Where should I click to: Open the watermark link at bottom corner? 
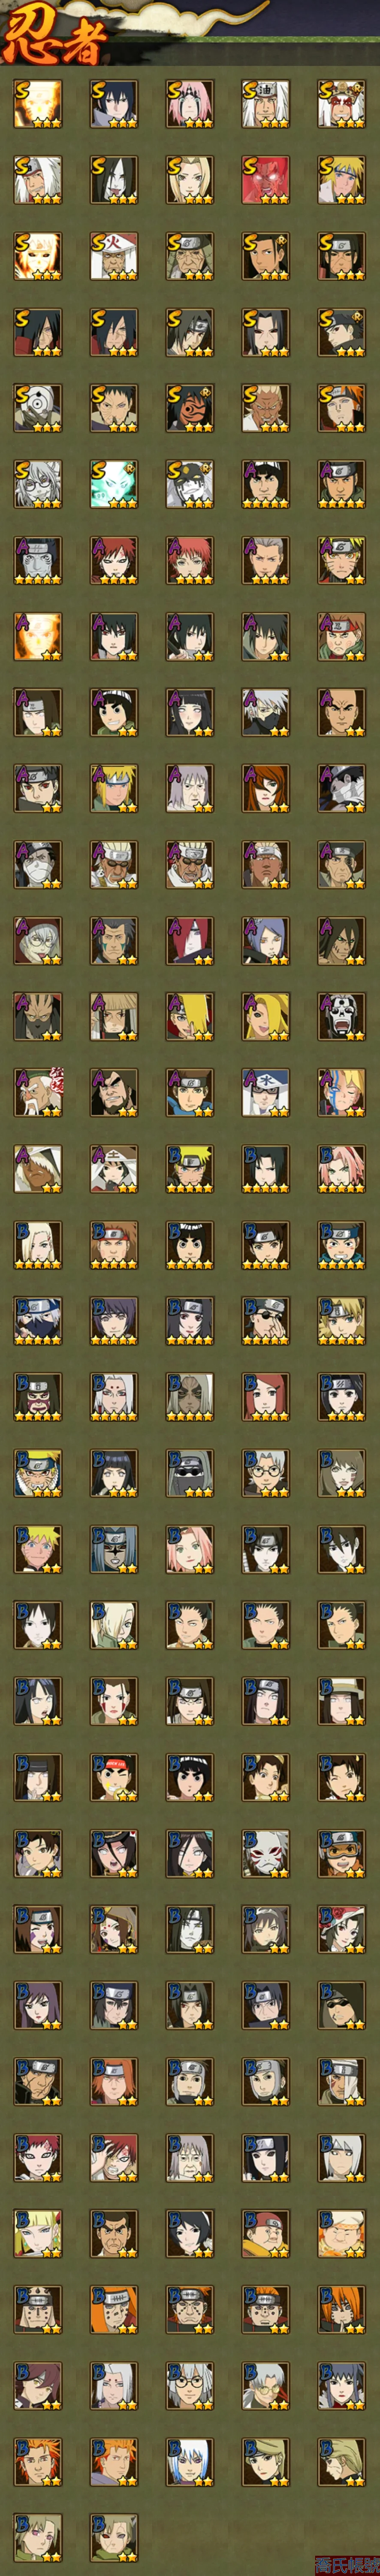(x=346, y=2566)
